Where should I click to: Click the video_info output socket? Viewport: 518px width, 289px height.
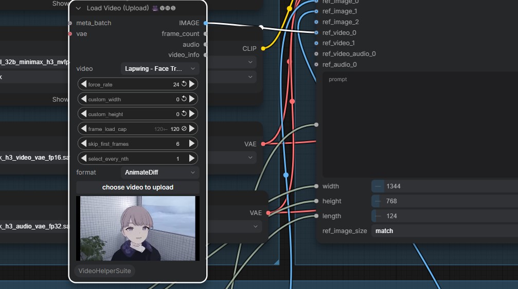(x=205, y=55)
